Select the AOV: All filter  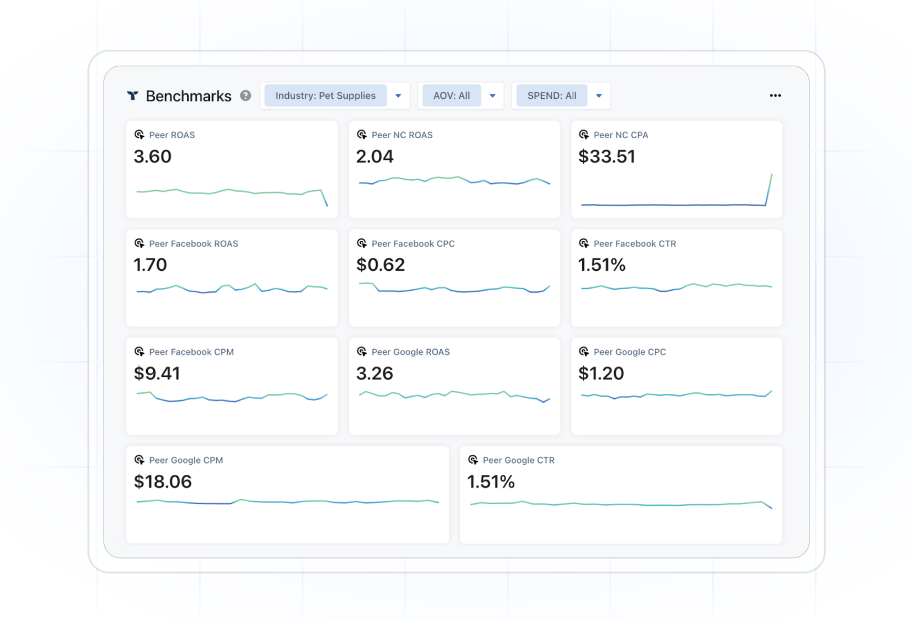451,96
